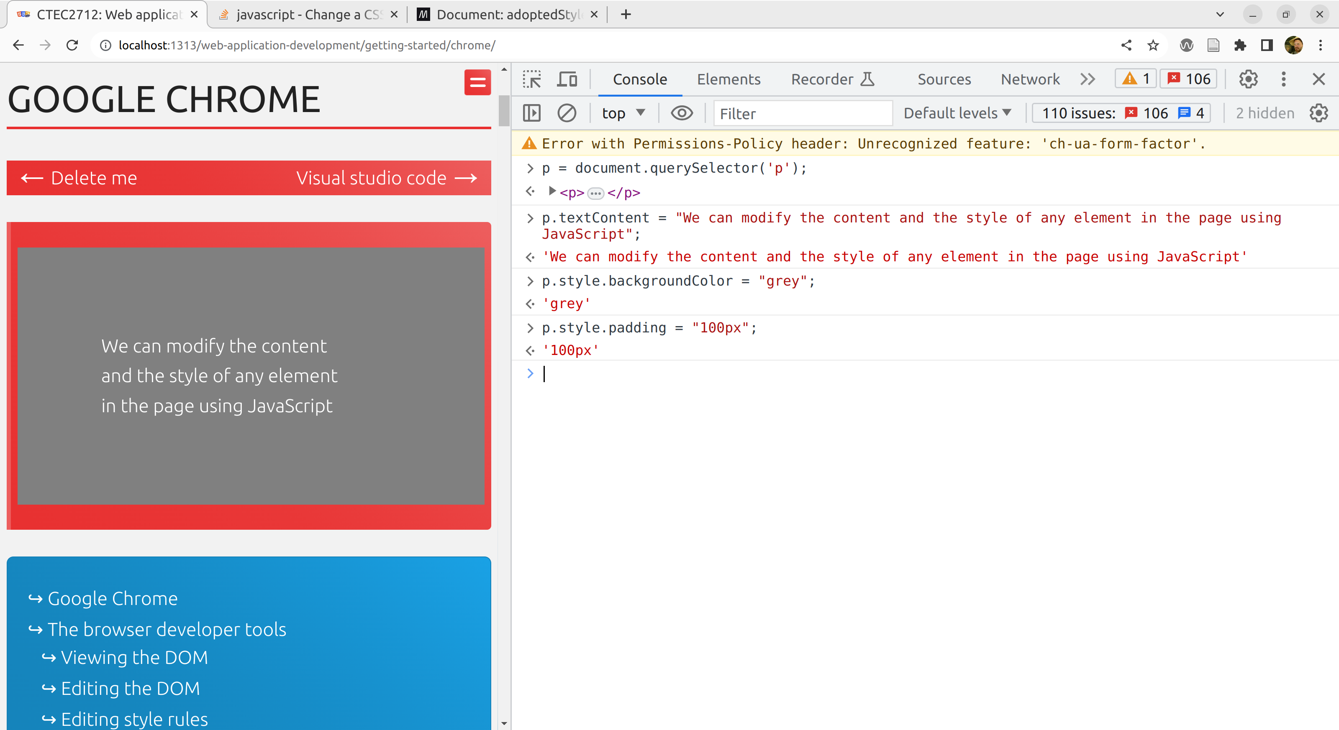The width and height of the screenshot is (1339, 730).
Task: Click the console prompt input line
Action: pyautogui.click(x=936, y=374)
